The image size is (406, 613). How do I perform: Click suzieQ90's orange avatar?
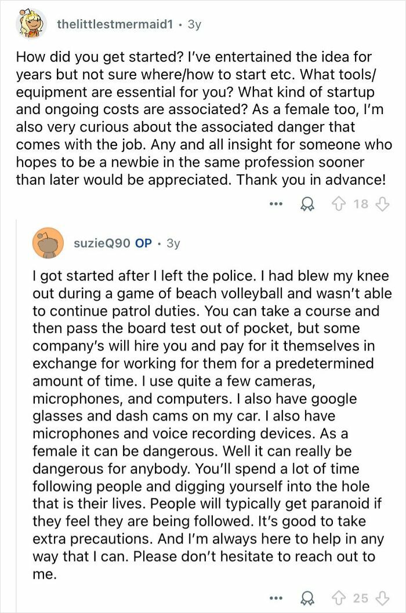point(48,243)
